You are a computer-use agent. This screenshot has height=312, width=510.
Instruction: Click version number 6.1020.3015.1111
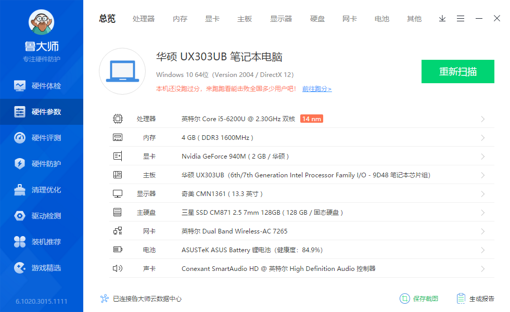click(x=41, y=301)
